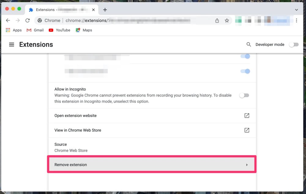
Task: Click the share icon in the address bar
Action: pyautogui.click(x=217, y=20)
